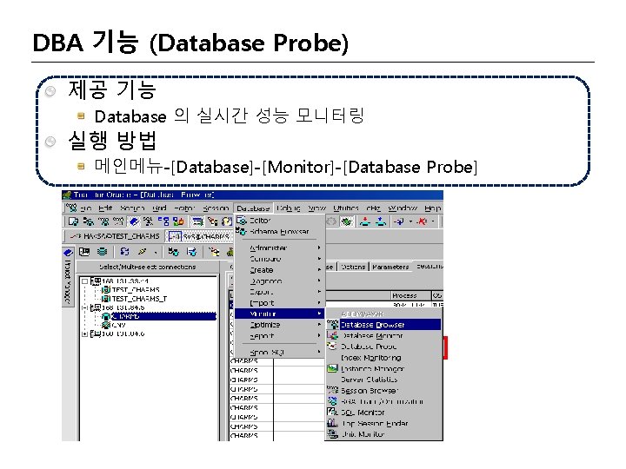
Task: Choose Editor from the Database menu
Action: pos(279,220)
